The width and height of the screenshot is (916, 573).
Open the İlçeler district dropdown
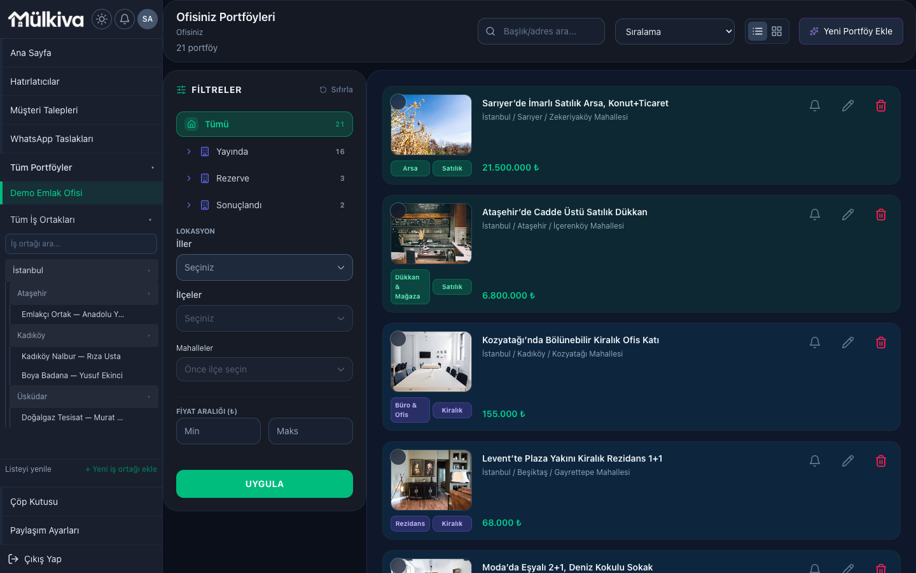tap(265, 318)
